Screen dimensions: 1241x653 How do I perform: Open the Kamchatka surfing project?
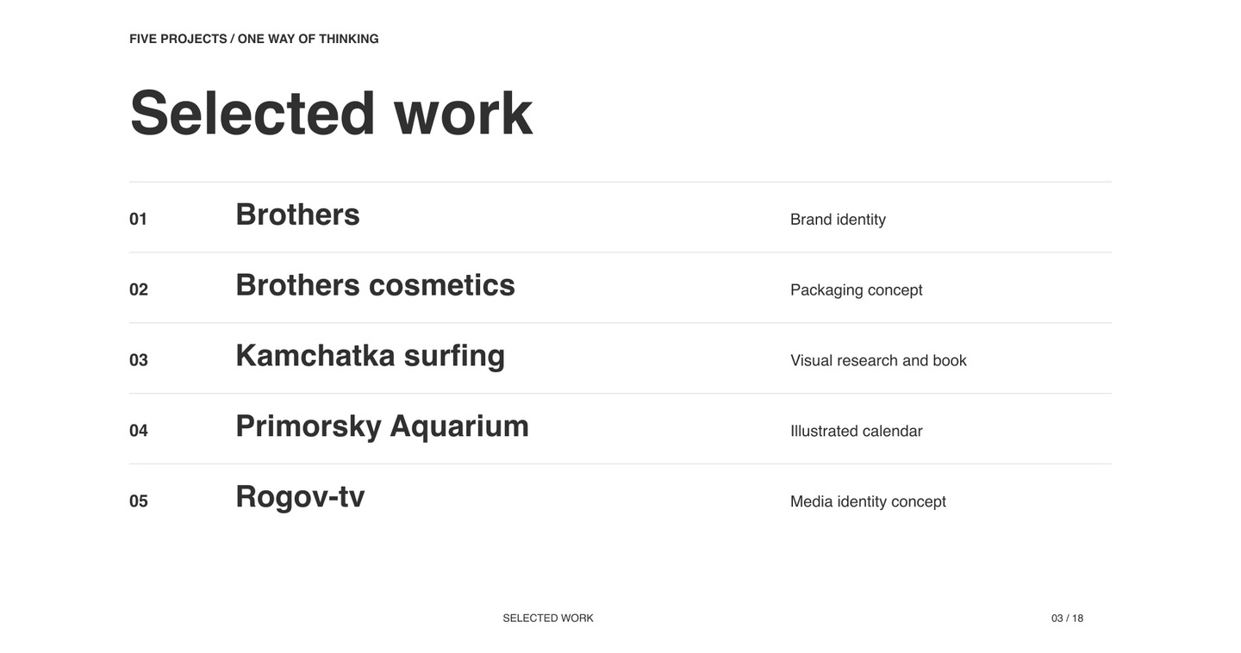[371, 356]
